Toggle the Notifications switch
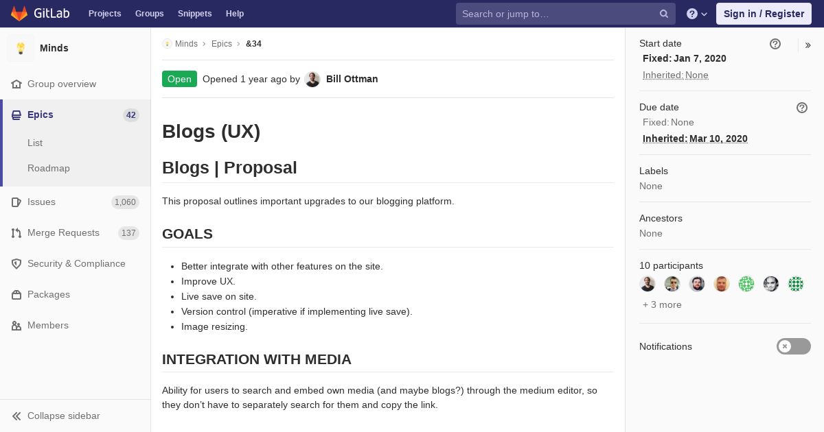 pos(794,346)
